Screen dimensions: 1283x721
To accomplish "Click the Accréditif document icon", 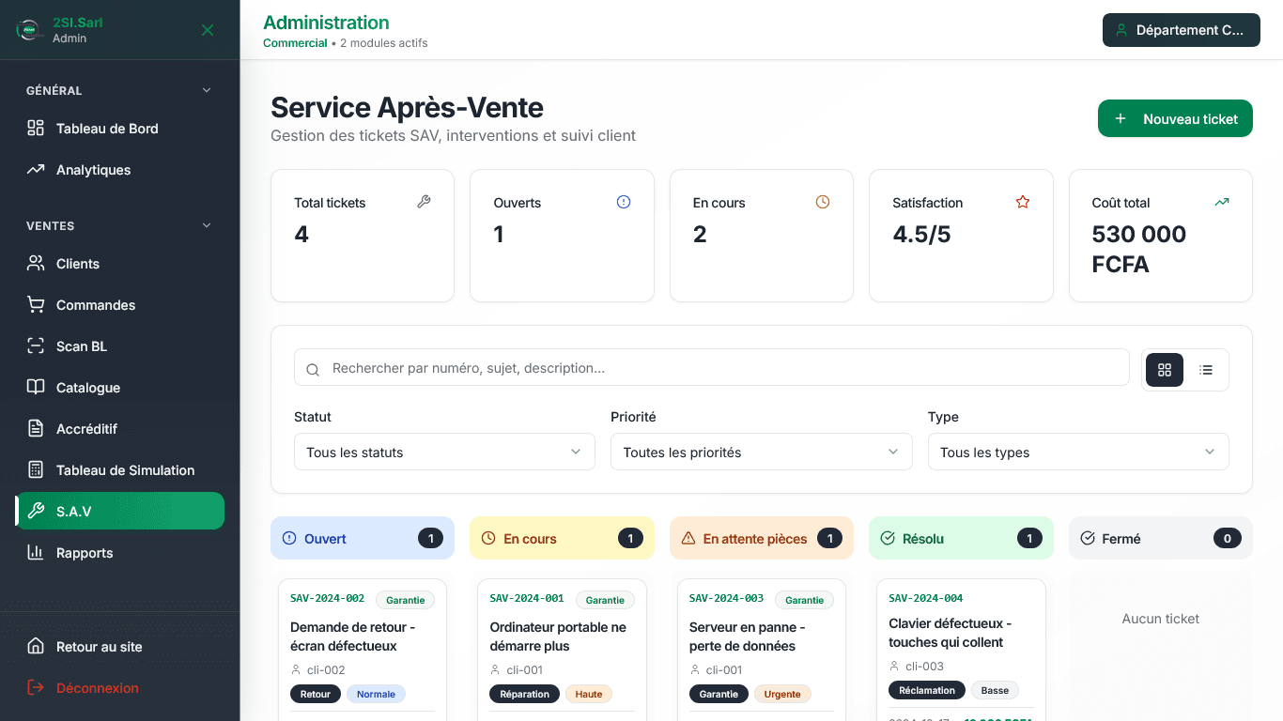I will (36, 428).
